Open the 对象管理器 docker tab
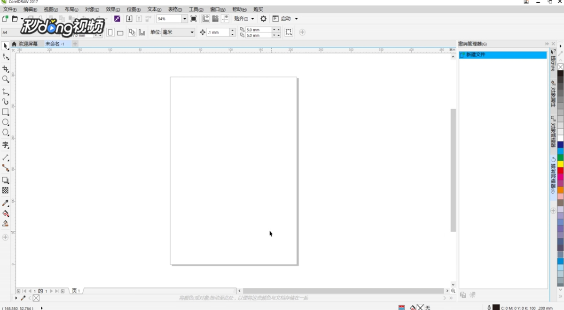The width and height of the screenshot is (564, 310). [553, 132]
